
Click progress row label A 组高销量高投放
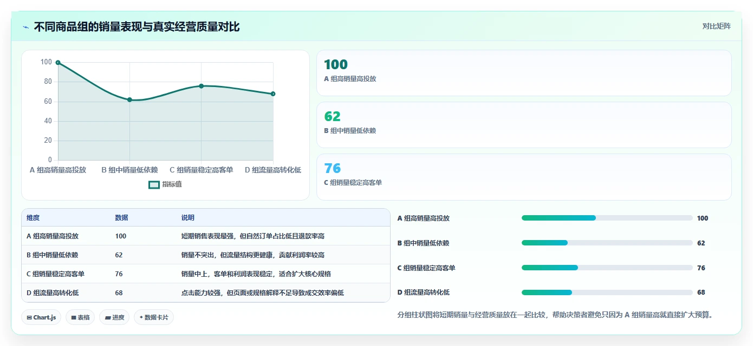pyautogui.click(x=424, y=218)
